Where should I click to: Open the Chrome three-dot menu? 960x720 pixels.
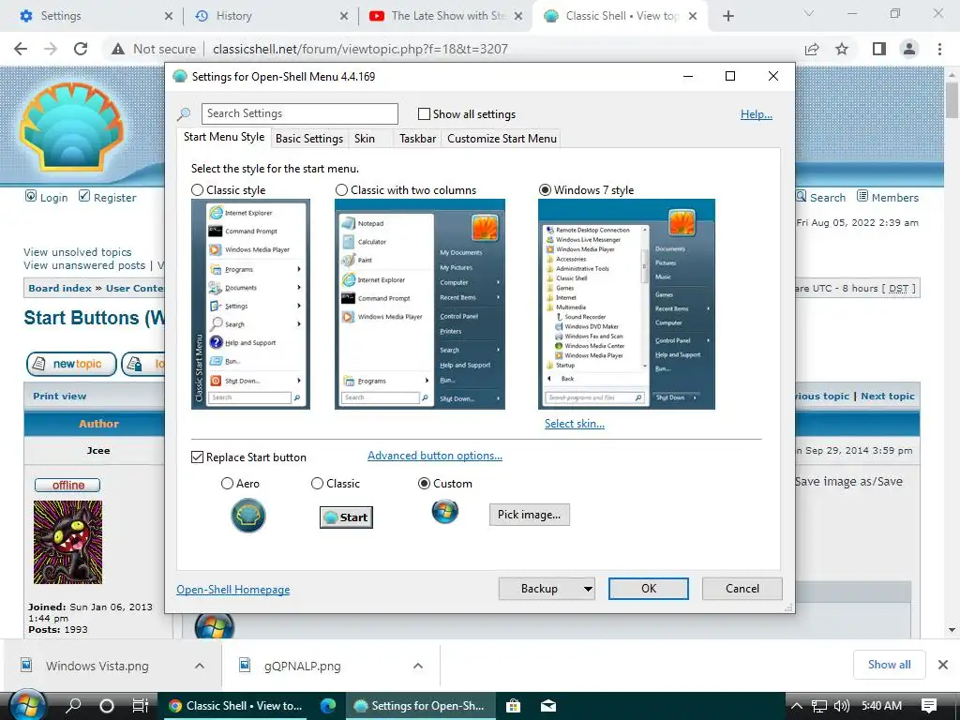[x=939, y=49]
